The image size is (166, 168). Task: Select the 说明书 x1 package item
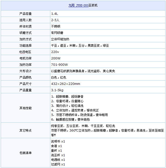[x=58, y=141]
